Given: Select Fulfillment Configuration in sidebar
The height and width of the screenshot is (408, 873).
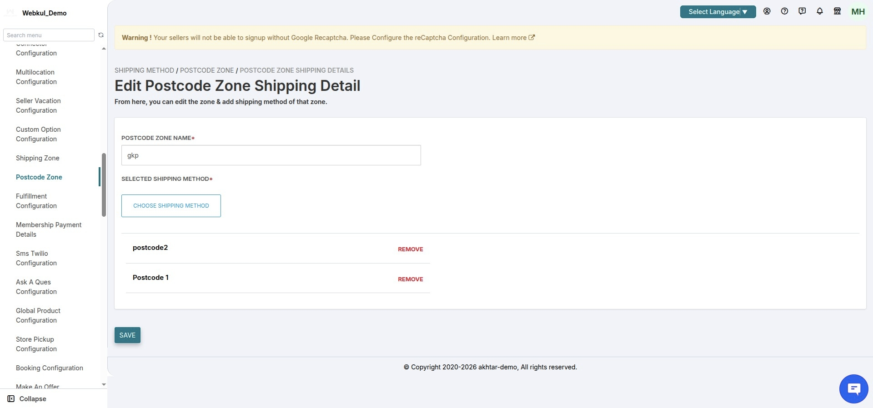Looking at the screenshot, I should (36, 201).
